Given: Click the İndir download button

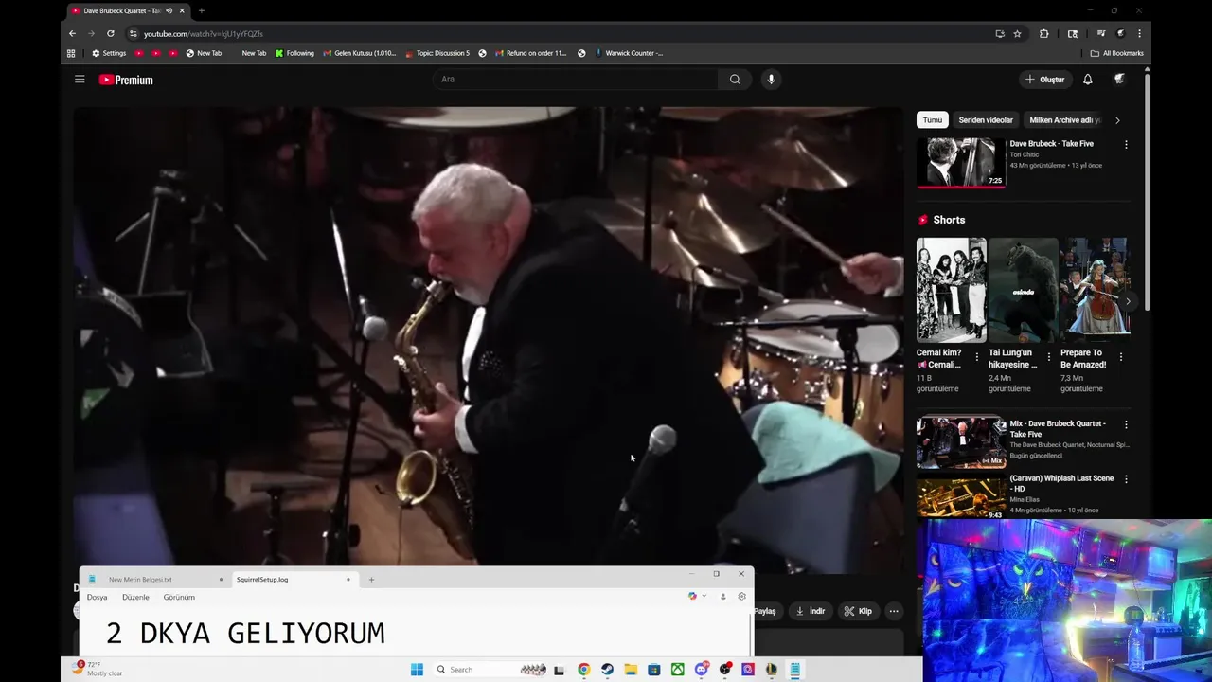Looking at the screenshot, I should [811, 611].
